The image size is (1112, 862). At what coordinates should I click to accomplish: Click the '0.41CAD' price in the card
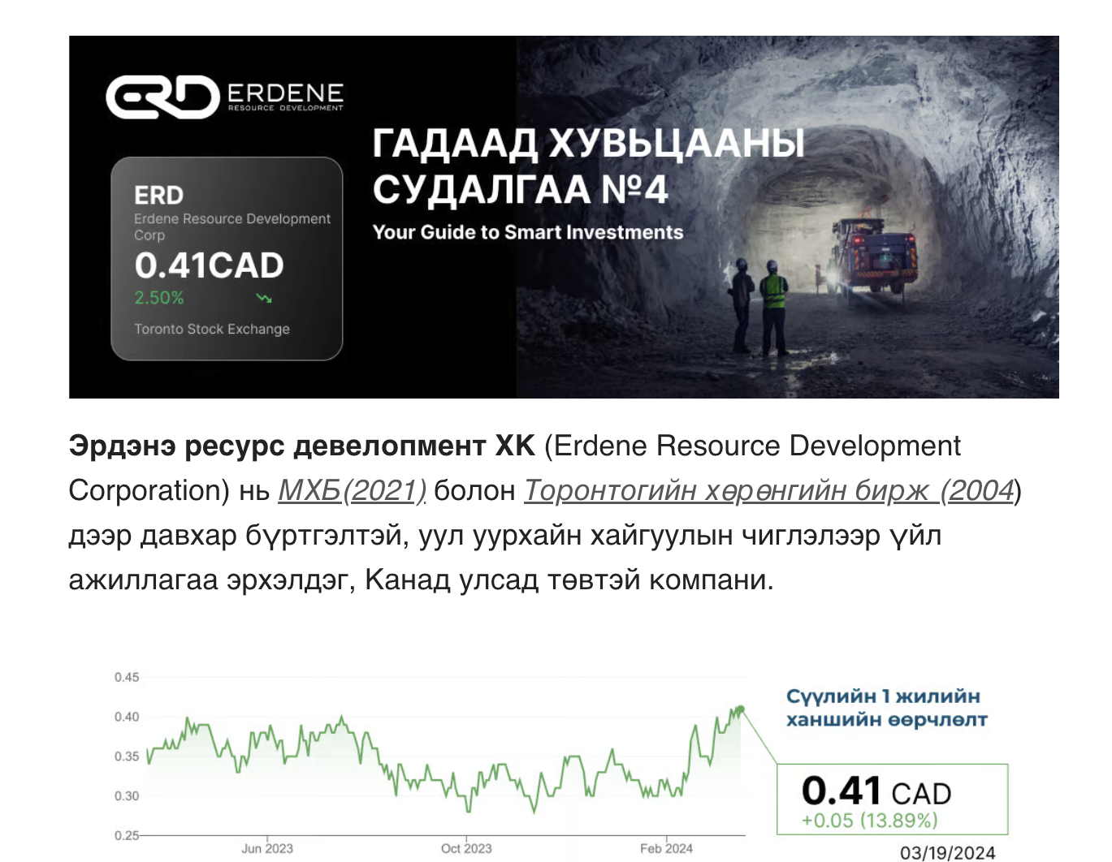coord(210,265)
